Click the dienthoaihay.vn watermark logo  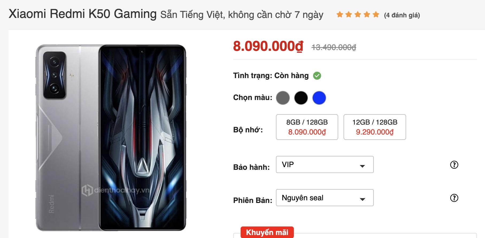[116, 190]
